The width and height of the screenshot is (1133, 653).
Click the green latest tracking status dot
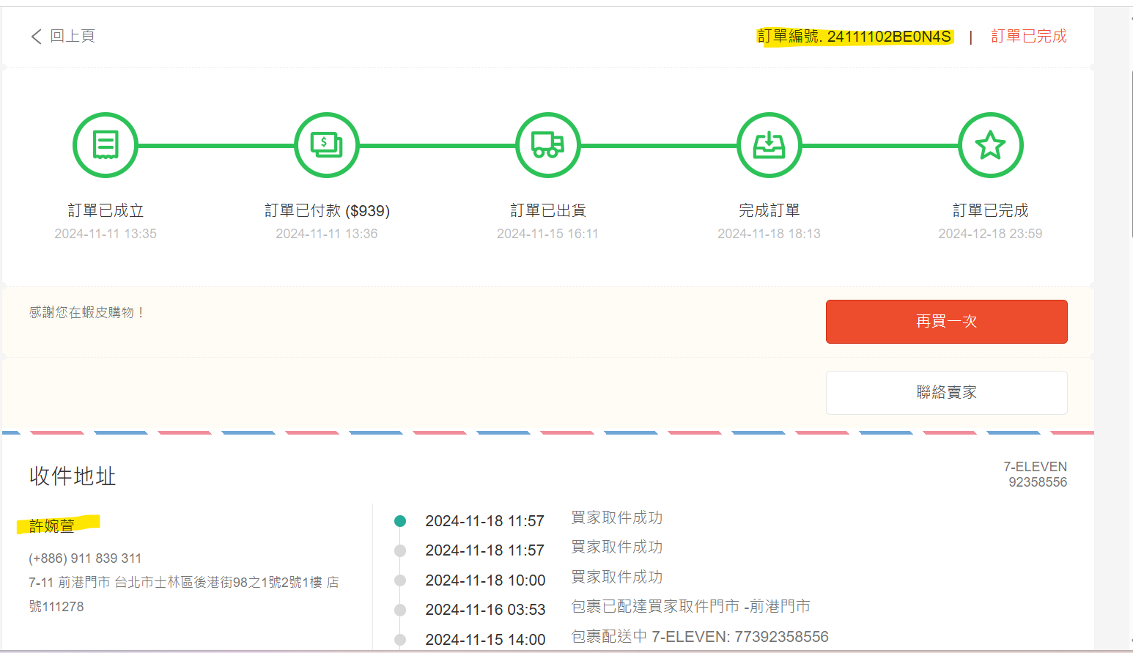pos(400,521)
